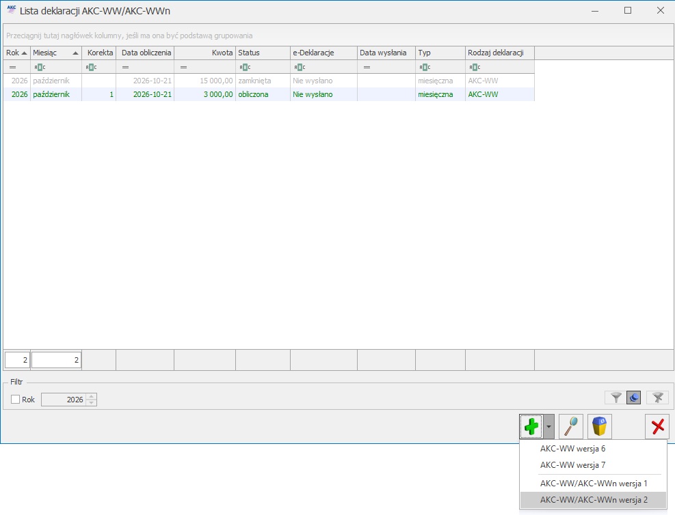The image size is (675, 515).
Task: Close the window with the red X icon
Action: point(657,426)
